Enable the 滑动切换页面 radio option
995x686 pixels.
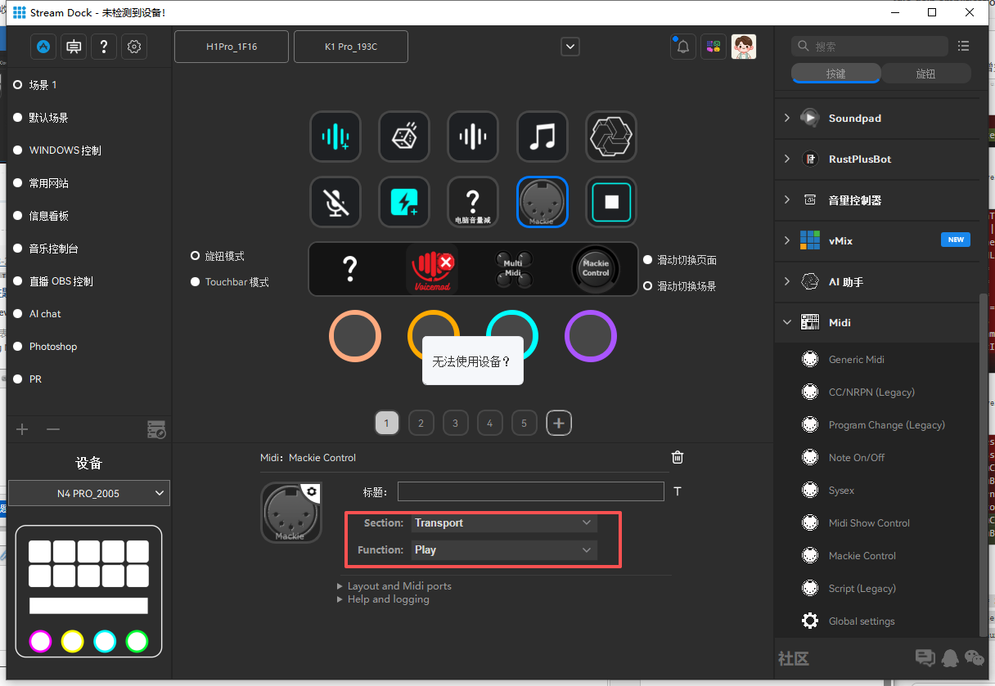(x=648, y=260)
